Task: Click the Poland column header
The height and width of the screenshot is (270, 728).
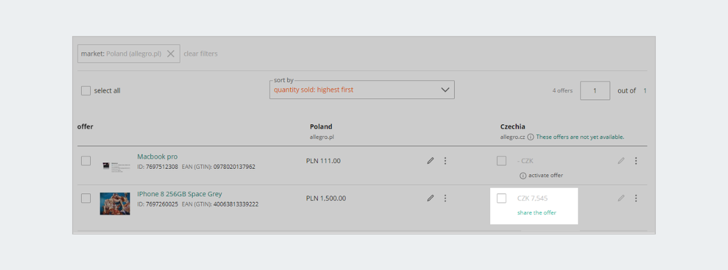Action: pyautogui.click(x=321, y=127)
